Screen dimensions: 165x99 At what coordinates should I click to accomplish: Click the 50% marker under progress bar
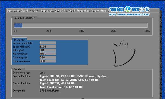click(81, 31)
